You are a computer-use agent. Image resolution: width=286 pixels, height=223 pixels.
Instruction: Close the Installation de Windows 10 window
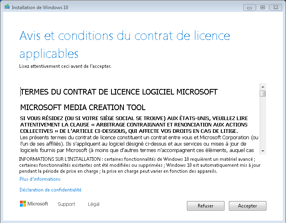(276, 8)
